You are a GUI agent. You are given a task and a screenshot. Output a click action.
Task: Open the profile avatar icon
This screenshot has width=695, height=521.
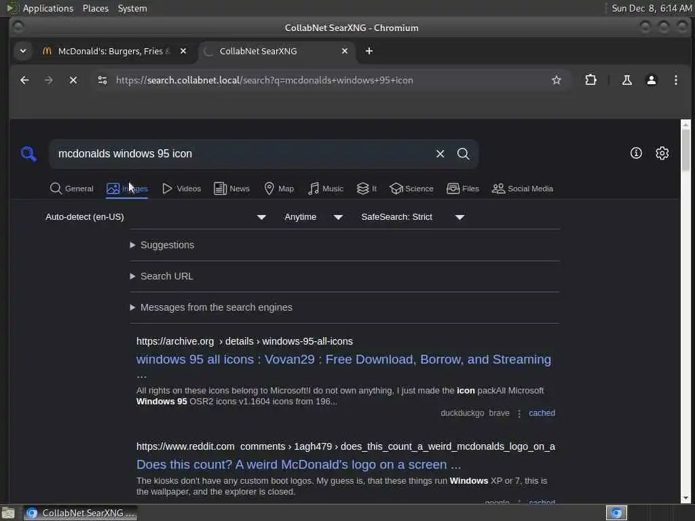pyautogui.click(x=651, y=80)
